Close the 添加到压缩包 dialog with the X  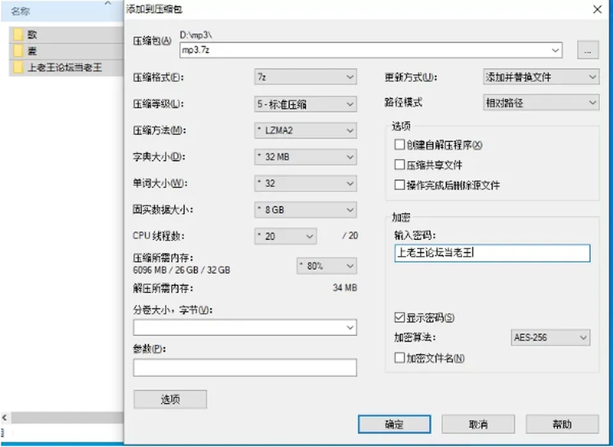coord(598,10)
